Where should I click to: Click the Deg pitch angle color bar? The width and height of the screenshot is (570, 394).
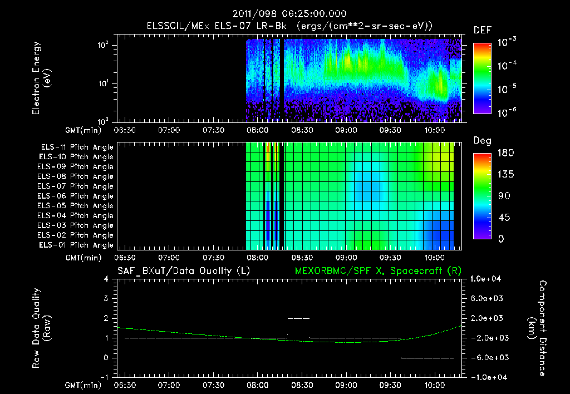point(482,196)
